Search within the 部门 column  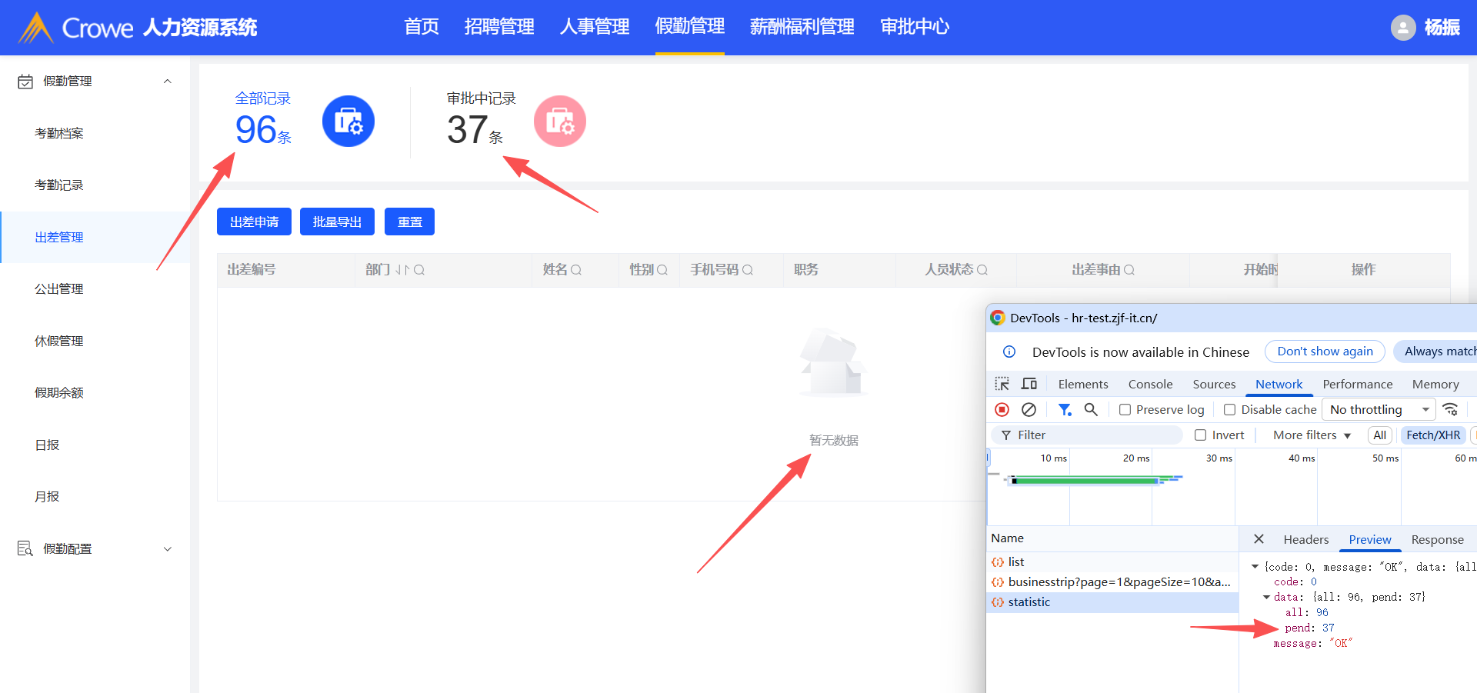419,270
